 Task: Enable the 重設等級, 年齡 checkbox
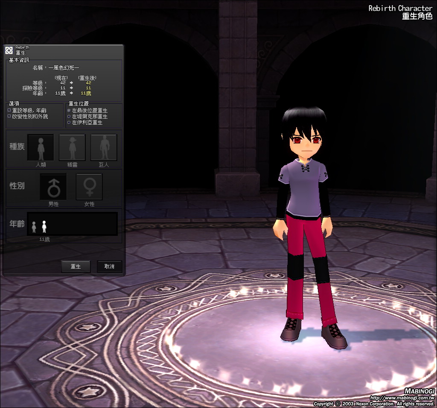click(x=9, y=110)
